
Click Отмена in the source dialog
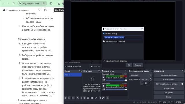[138, 65]
